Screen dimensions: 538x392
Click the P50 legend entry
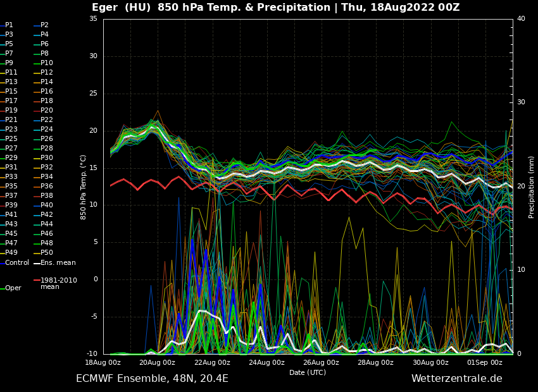point(47,252)
